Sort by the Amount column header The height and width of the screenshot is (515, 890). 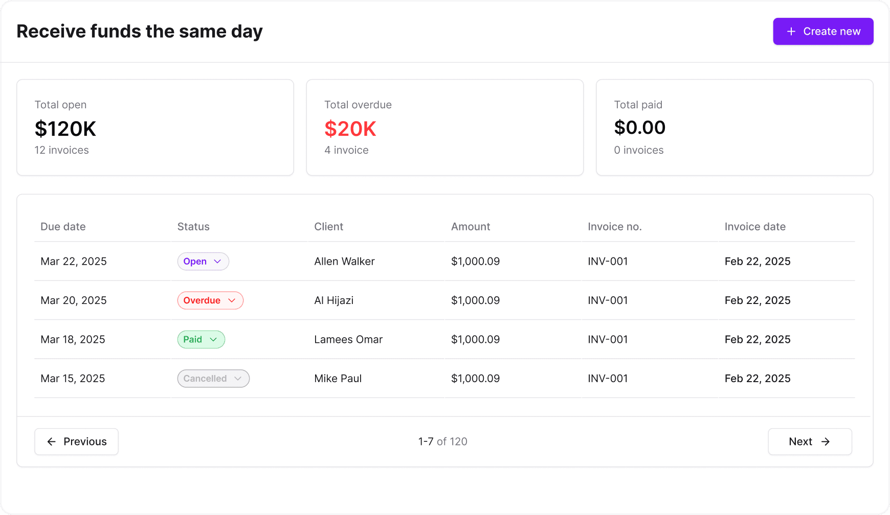(x=471, y=227)
